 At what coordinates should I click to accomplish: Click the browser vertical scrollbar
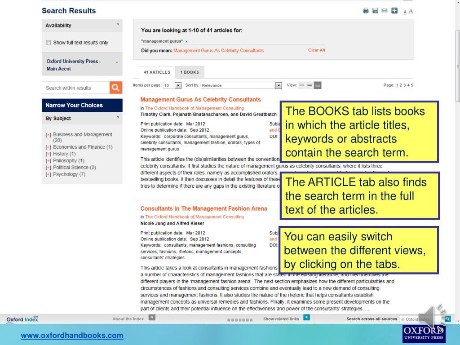(x=458, y=66)
